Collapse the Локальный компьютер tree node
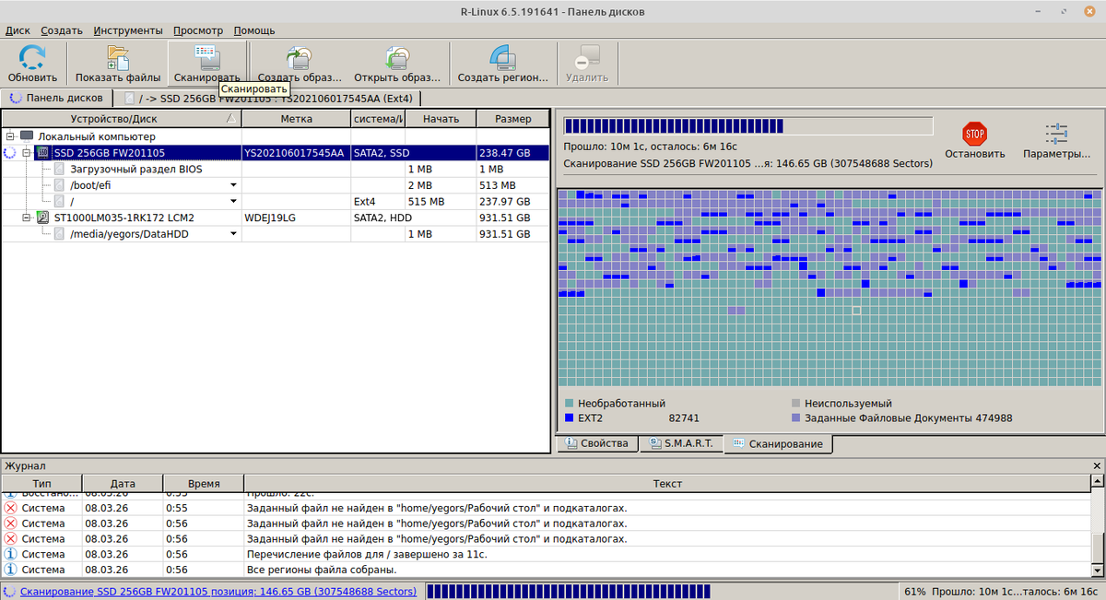Image resolution: width=1106 pixels, height=600 pixels. tap(10, 136)
